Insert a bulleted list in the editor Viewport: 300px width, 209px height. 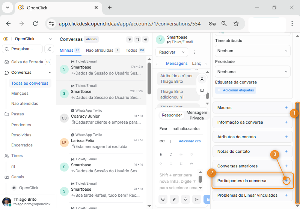pyautogui.click(x=171, y=164)
